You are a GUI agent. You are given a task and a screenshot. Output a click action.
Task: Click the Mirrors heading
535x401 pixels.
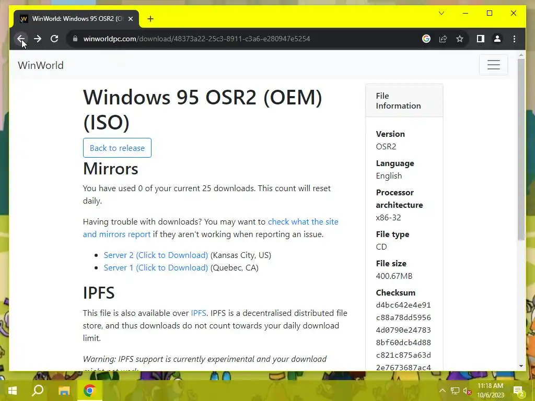pyautogui.click(x=111, y=169)
